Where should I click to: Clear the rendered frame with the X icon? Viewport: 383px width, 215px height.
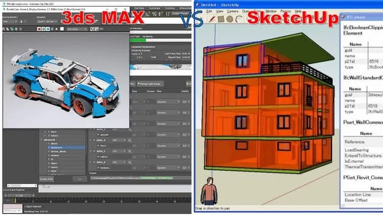click(20, 29)
